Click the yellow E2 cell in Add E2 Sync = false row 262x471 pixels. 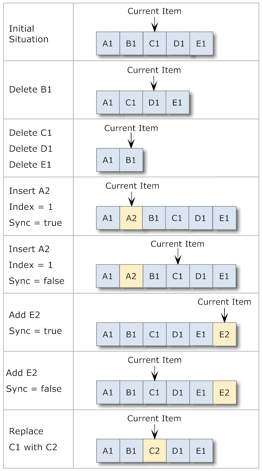(x=224, y=392)
